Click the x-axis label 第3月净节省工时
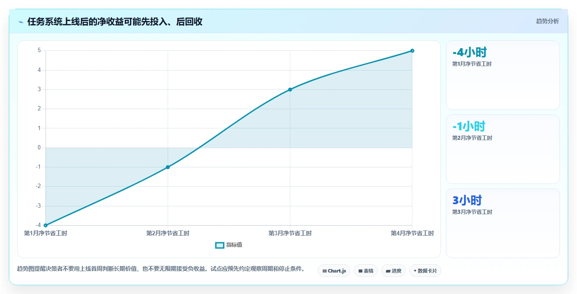The width and height of the screenshot is (577, 294). pyautogui.click(x=290, y=234)
